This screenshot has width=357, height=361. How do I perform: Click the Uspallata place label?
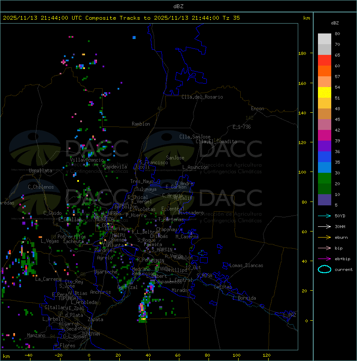[x=40, y=171]
